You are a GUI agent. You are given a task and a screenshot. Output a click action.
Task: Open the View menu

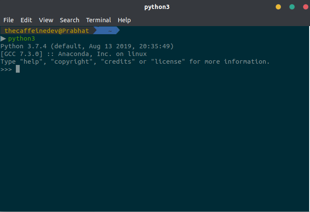[46, 20]
